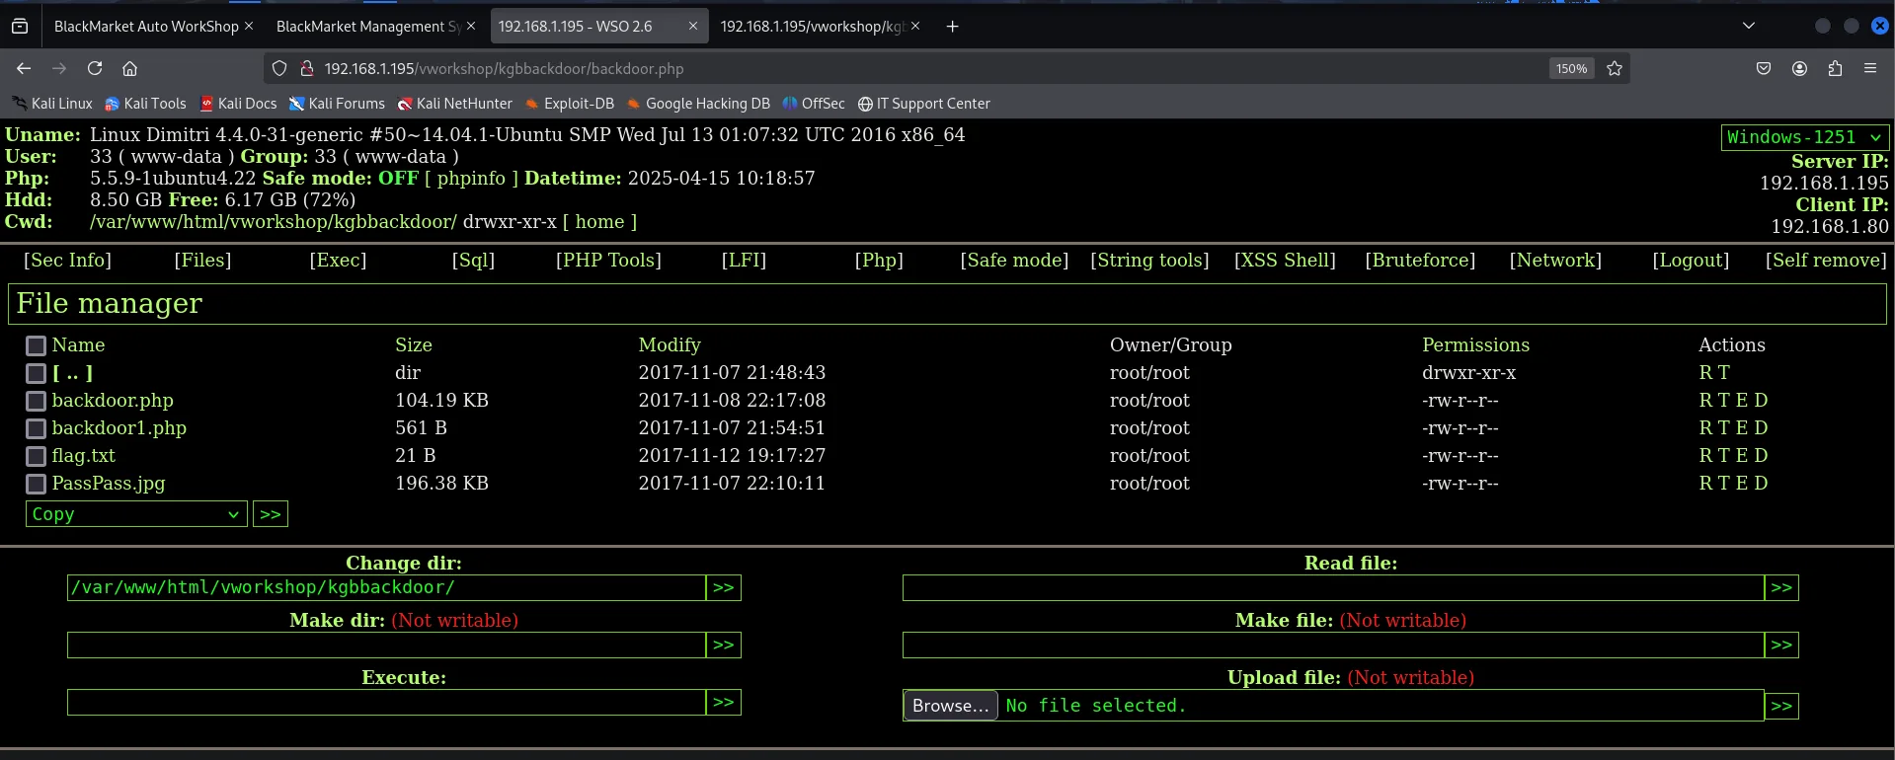Open the hamburger application menu
1895x760 pixels.
tap(1870, 68)
